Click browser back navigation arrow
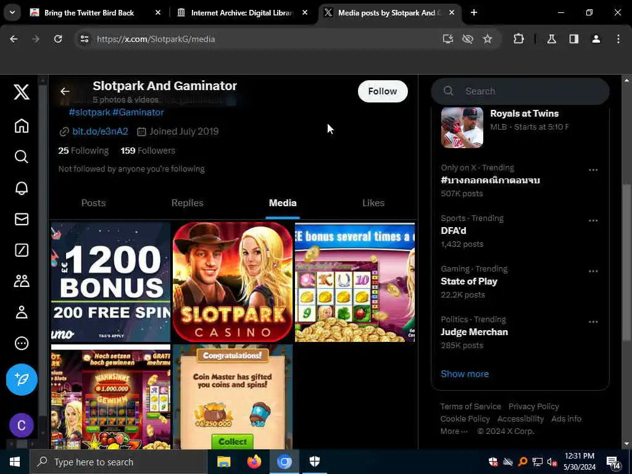Viewport: 632px width, 474px height. pos(14,39)
